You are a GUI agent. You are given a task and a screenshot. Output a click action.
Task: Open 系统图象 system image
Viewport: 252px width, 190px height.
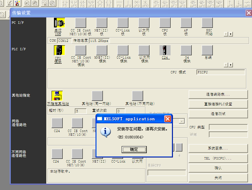(218, 148)
